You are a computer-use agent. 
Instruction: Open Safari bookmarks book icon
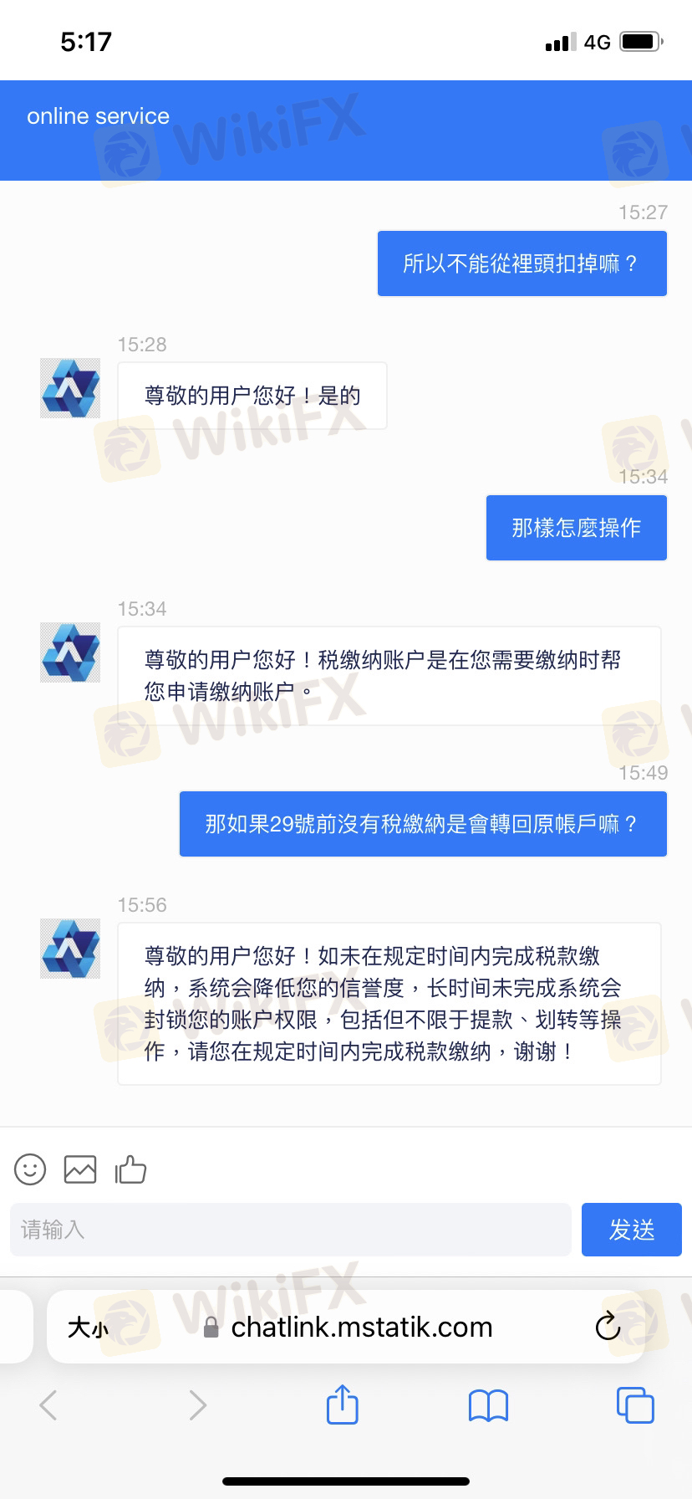click(x=489, y=1405)
